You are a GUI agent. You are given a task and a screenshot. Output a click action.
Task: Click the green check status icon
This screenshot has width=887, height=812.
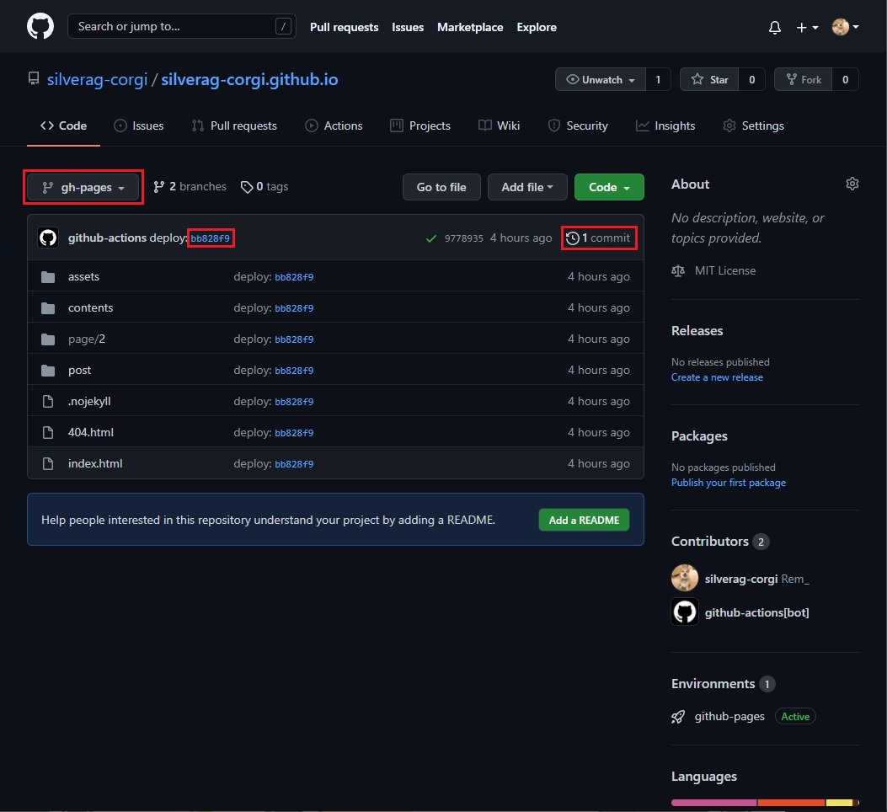[431, 238]
